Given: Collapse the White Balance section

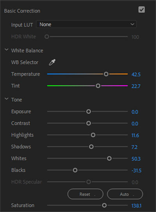Looking at the screenshot, I should [x=7, y=50].
